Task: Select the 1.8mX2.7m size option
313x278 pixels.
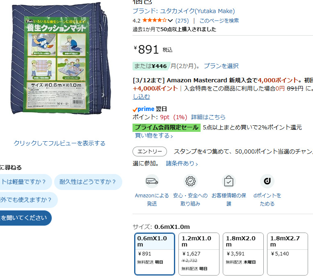Action: (x=288, y=254)
